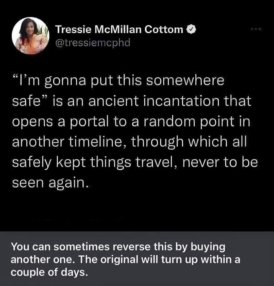Click the verified check to view verification info
This screenshot has width=274, height=286.
click(x=192, y=29)
